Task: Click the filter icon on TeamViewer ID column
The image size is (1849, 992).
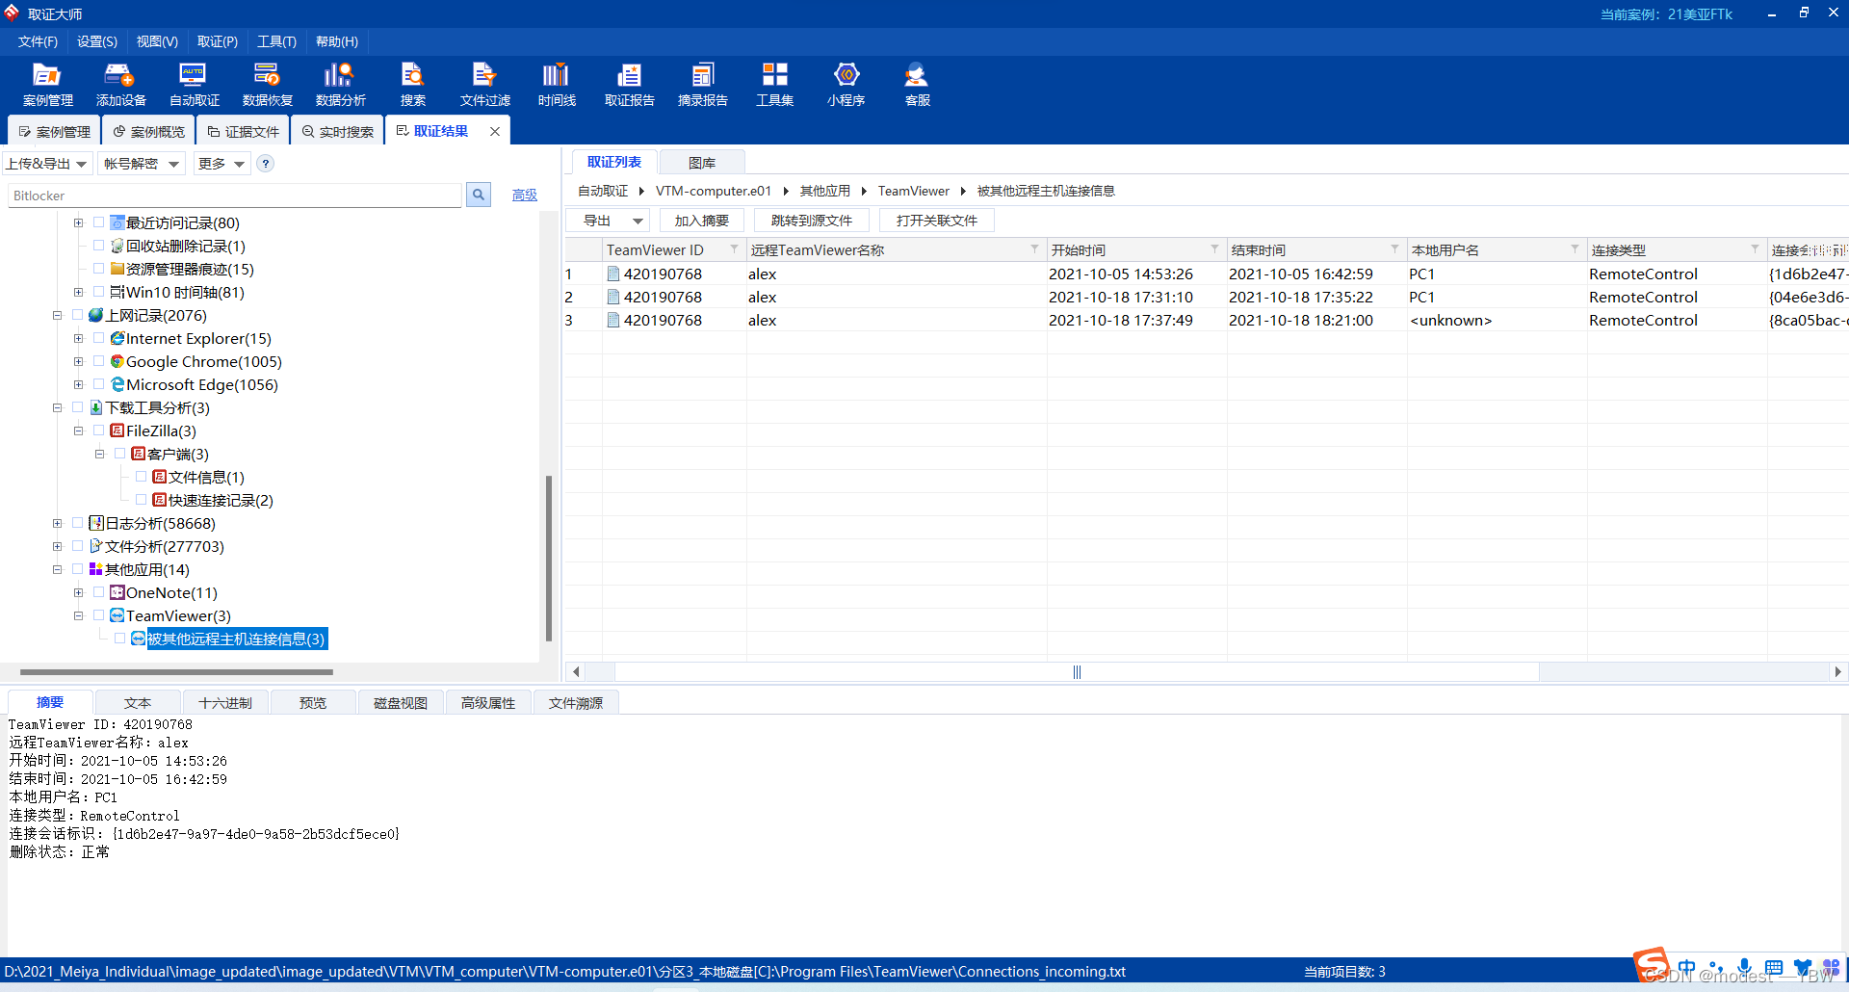Action: [735, 248]
